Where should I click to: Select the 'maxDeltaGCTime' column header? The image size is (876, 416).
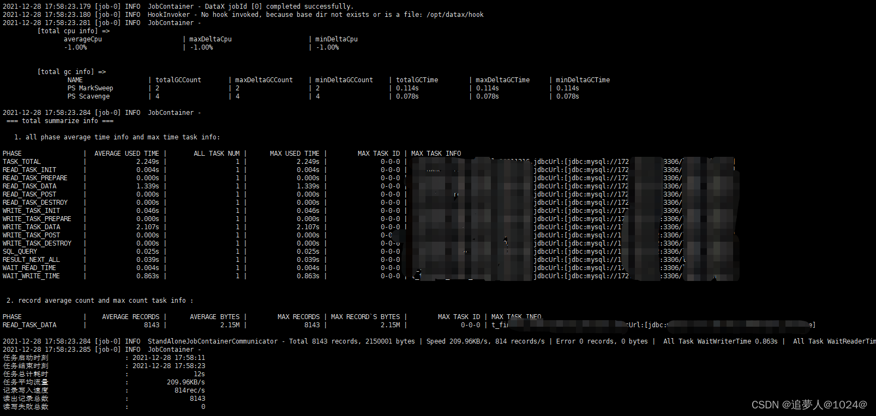(503, 80)
